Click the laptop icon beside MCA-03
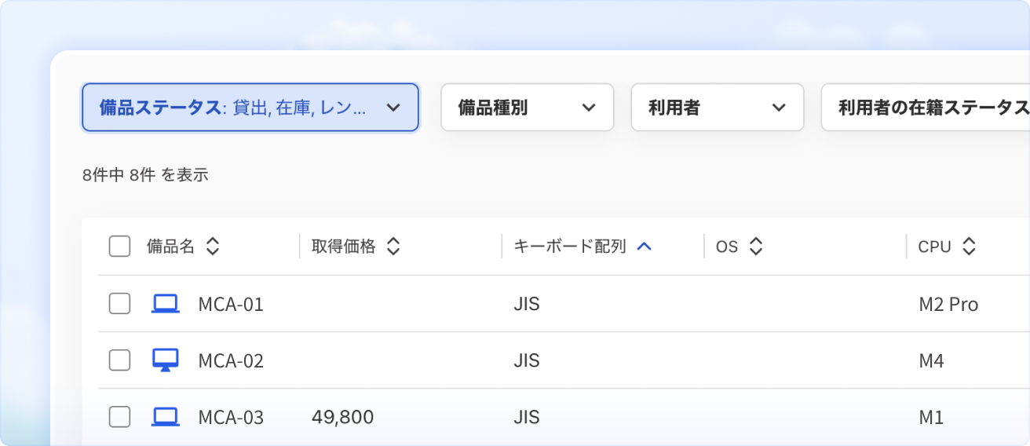Viewport: 1030px width, 446px height. pyautogui.click(x=165, y=417)
